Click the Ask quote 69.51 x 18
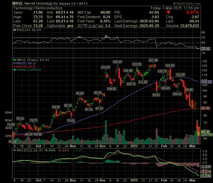 click(65, 12)
